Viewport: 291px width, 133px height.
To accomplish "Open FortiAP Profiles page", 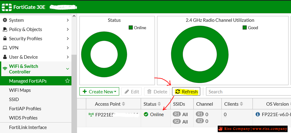I will tap(36, 108).
